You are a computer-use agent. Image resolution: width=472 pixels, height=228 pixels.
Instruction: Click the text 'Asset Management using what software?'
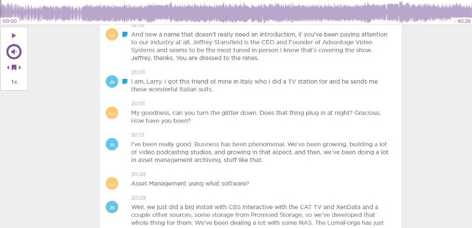[190, 184]
